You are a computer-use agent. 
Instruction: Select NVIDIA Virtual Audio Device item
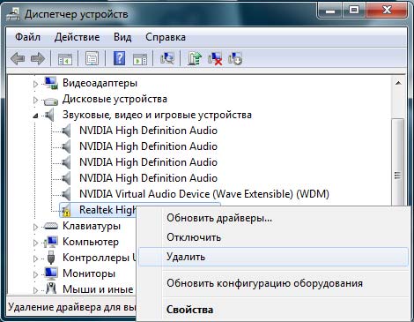[x=204, y=194]
